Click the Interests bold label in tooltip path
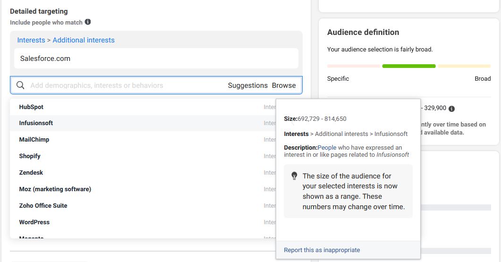Viewport: 501px width, 262px height. pos(296,134)
